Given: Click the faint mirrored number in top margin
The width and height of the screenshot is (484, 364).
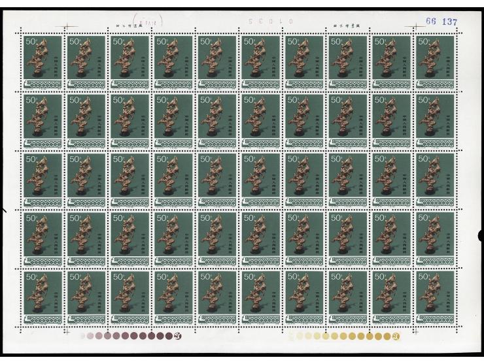Looking at the screenshot, I should (x=271, y=22).
